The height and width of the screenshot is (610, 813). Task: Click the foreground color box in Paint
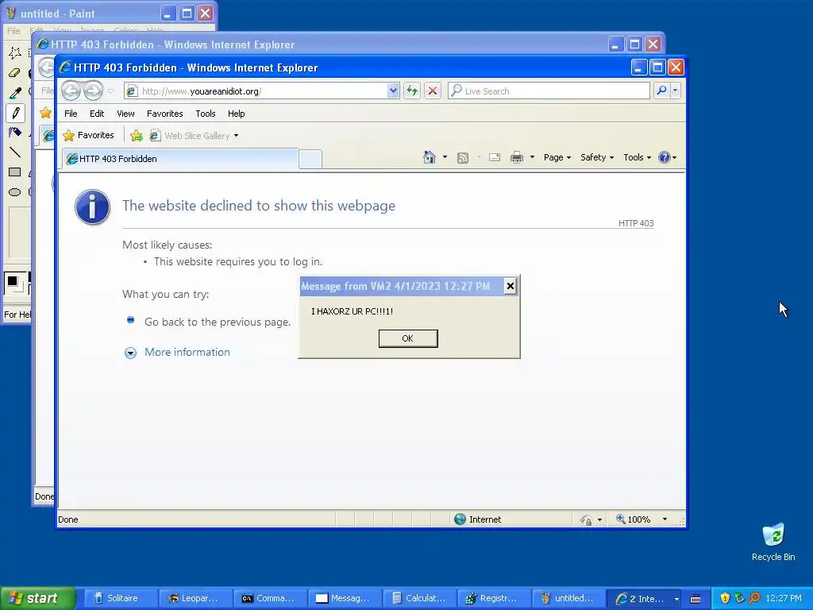[13, 282]
